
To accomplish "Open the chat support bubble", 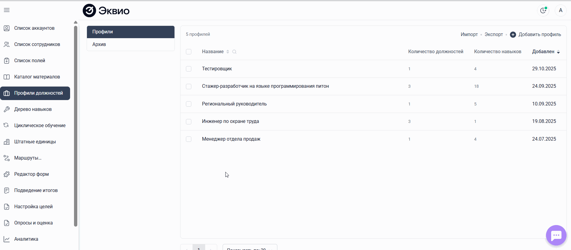I will click(x=556, y=235).
